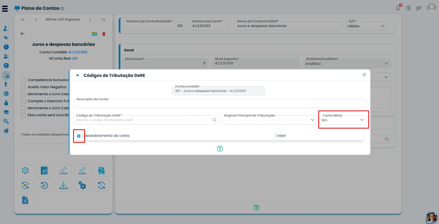Open the Conta Mista dropdown

pyautogui.click(x=343, y=120)
